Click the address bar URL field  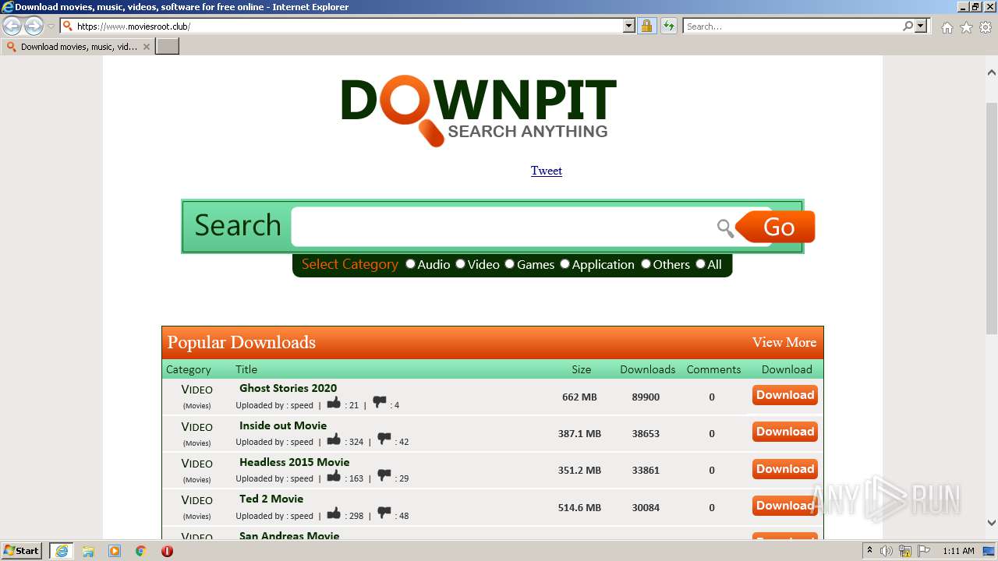349,26
